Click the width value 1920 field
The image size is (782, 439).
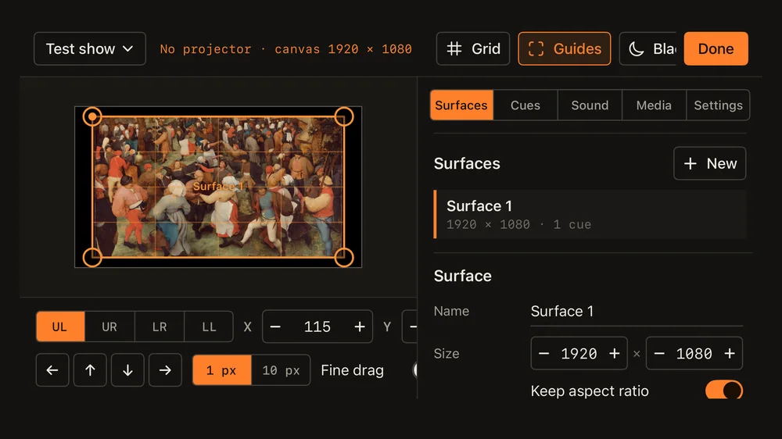579,353
